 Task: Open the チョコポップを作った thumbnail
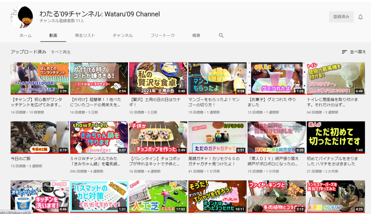click(158, 138)
